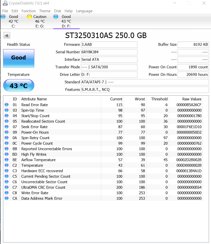
Task: Click the previous disk arrow button
Action: (x=7, y=36)
